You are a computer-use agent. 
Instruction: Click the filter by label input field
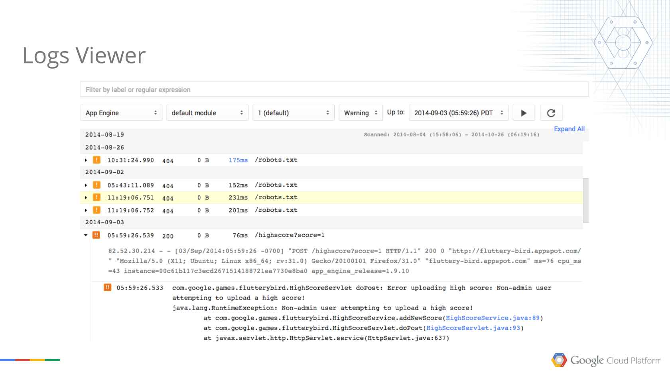334,90
